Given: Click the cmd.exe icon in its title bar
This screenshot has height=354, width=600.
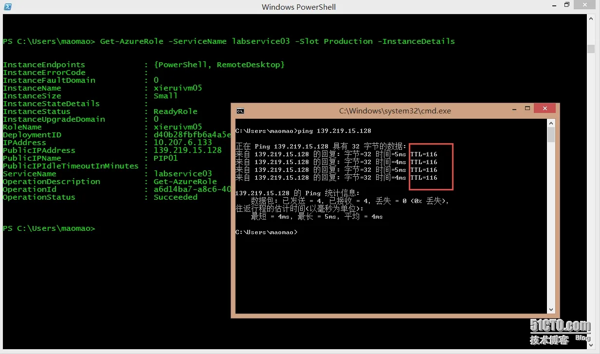Looking at the screenshot, I should pyautogui.click(x=240, y=111).
